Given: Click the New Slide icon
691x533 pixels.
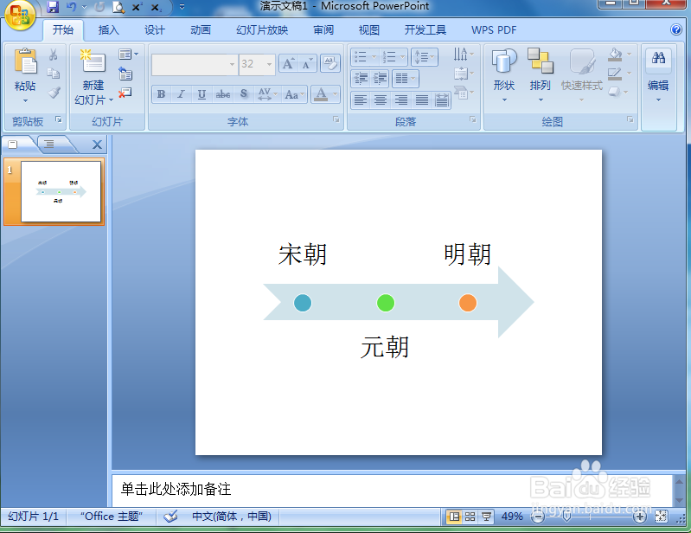Looking at the screenshot, I should click(93, 61).
